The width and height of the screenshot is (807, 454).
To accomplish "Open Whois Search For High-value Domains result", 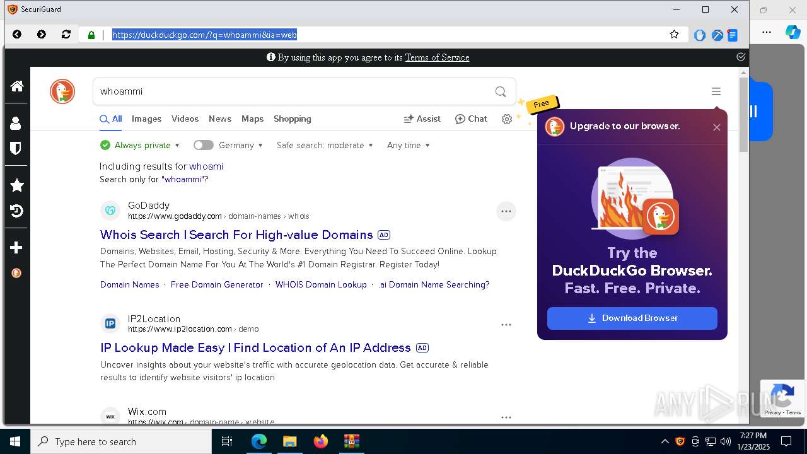I will [x=236, y=235].
